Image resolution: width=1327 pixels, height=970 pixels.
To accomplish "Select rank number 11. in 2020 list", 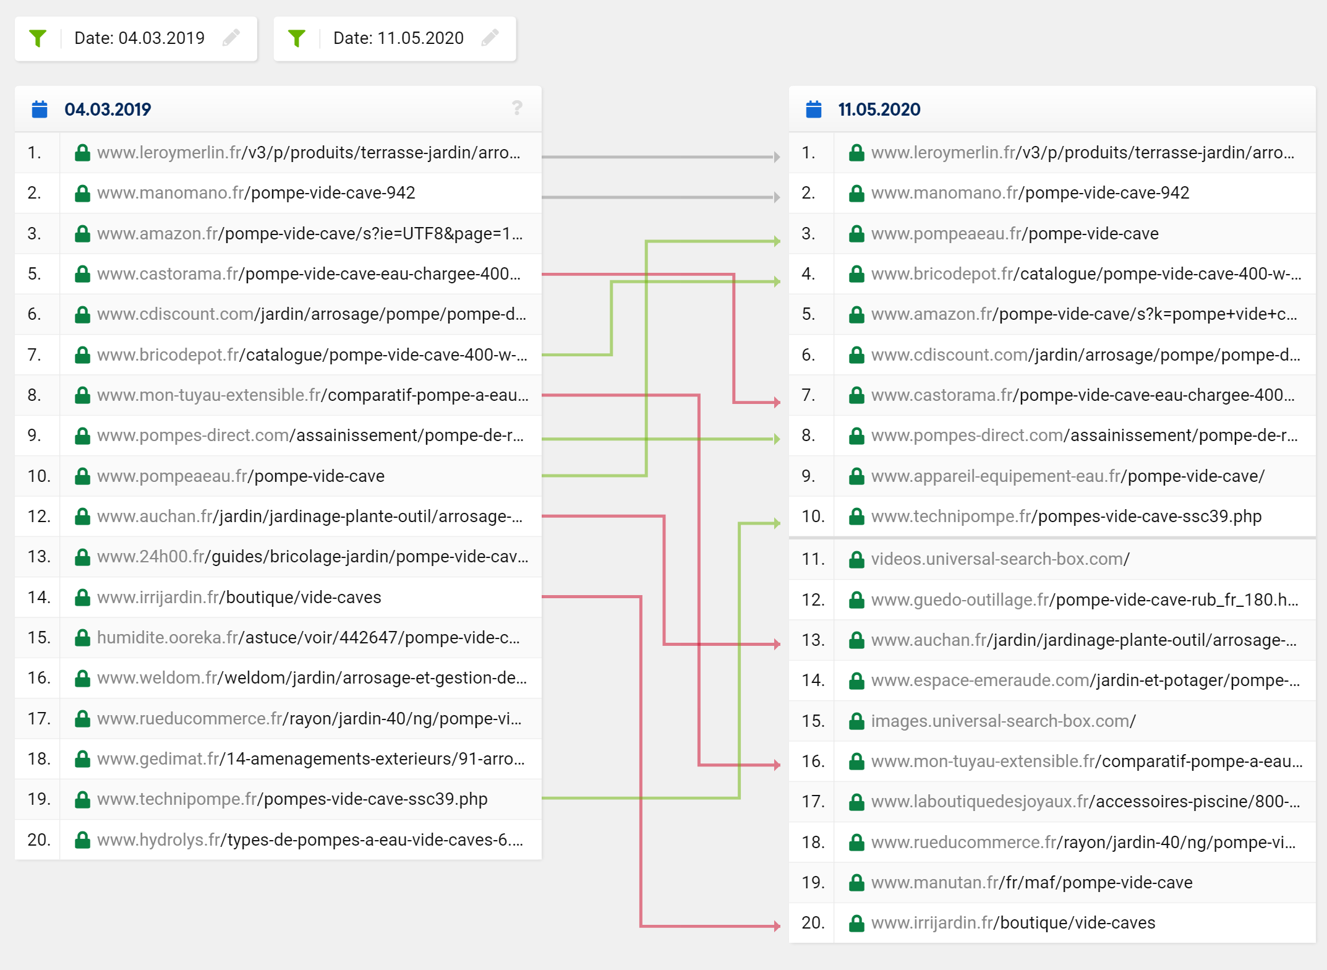I will click(x=813, y=559).
